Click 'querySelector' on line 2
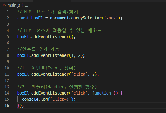This screenshot has width=166, height=113. coord(86,18)
